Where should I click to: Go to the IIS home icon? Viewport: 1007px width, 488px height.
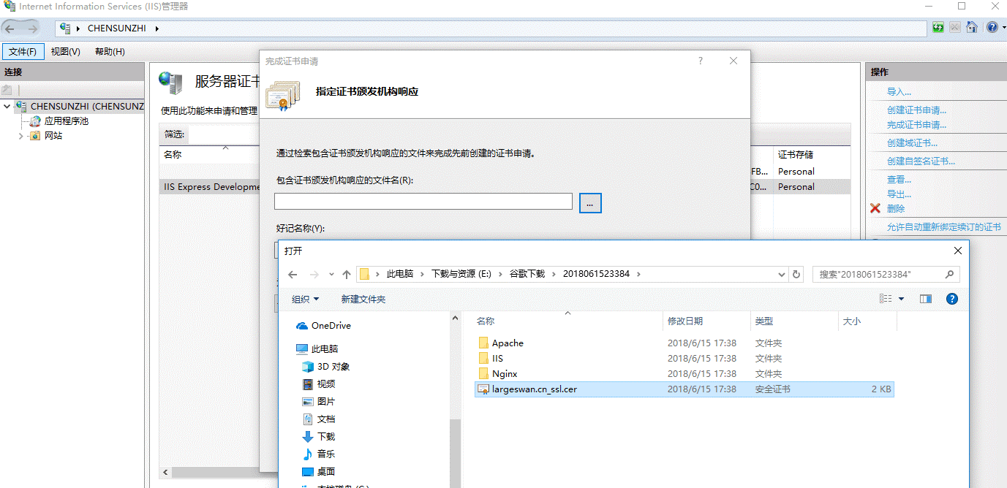[x=972, y=28]
